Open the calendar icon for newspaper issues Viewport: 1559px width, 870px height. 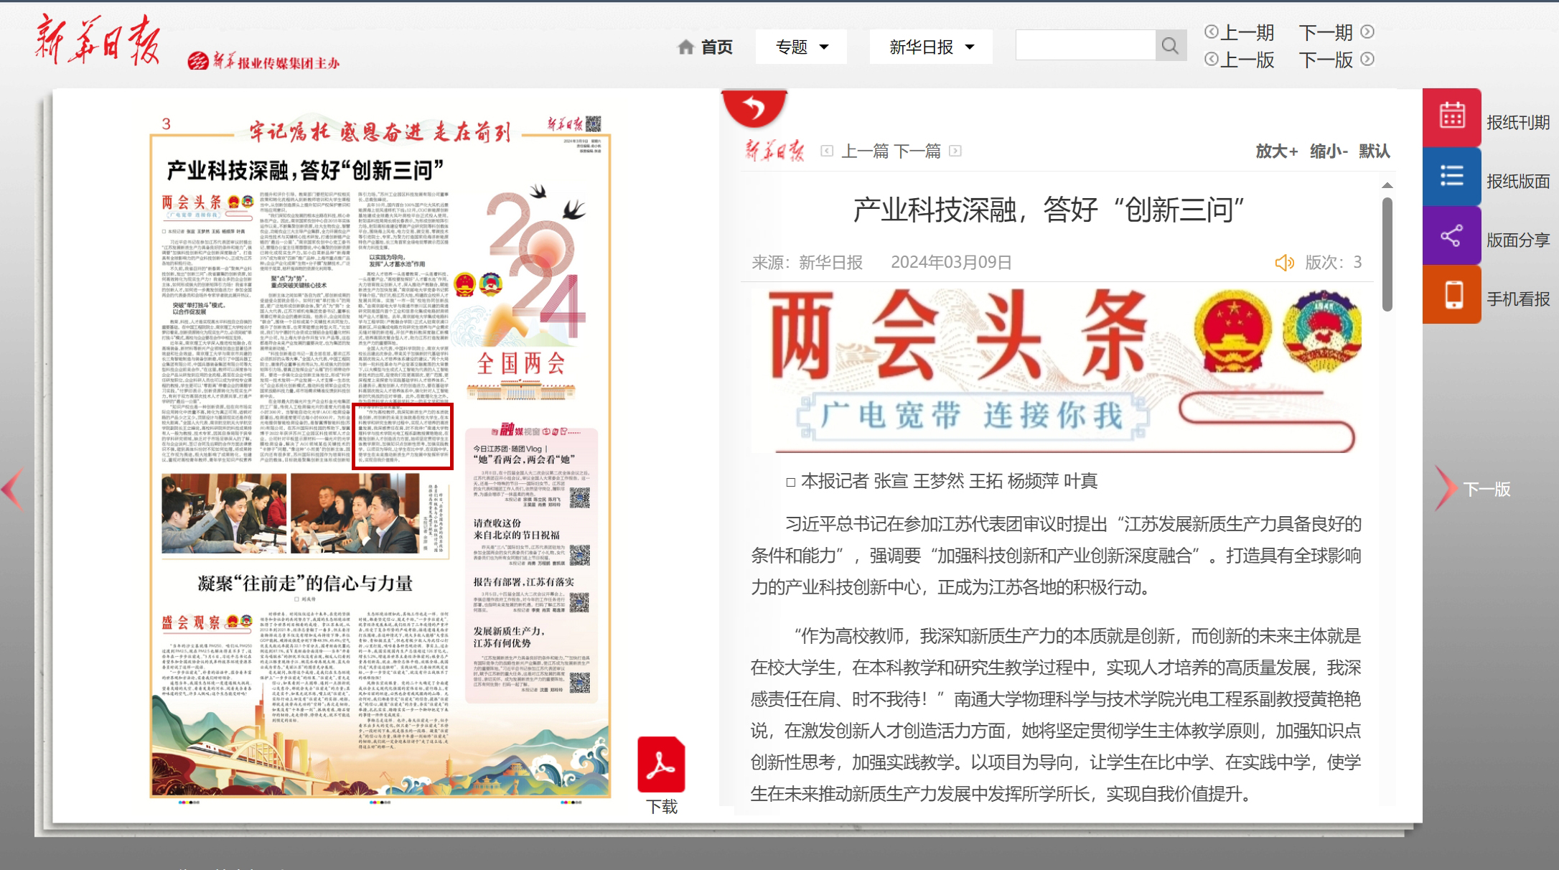tap(1452, 117)
